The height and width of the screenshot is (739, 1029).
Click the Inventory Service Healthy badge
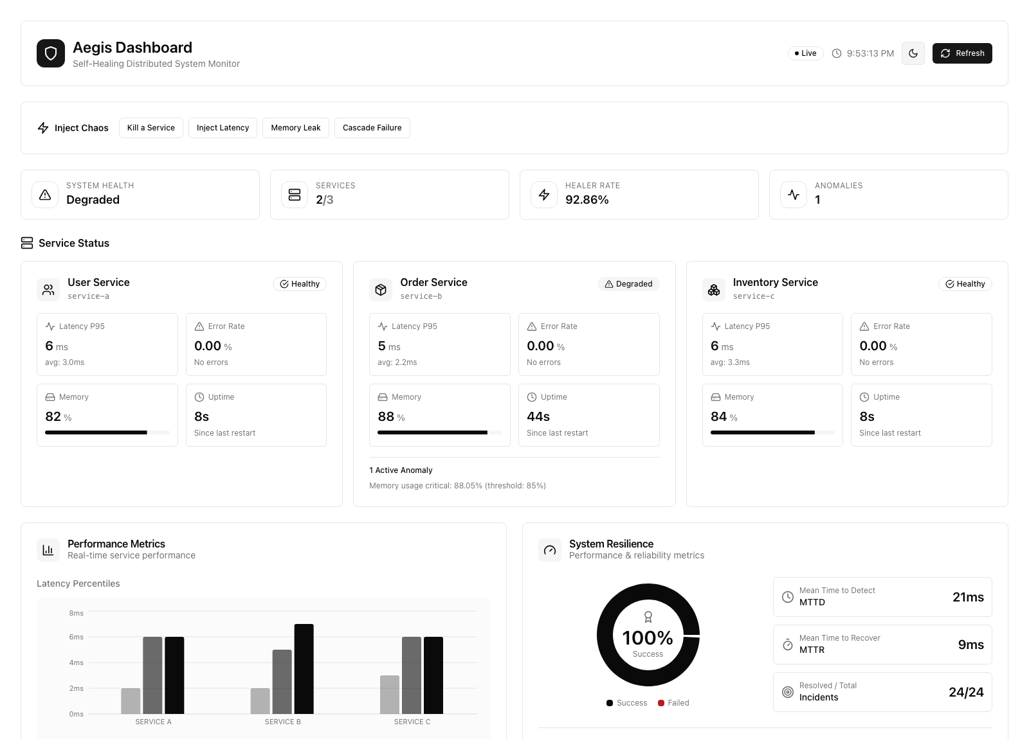(x=965, y=284)
